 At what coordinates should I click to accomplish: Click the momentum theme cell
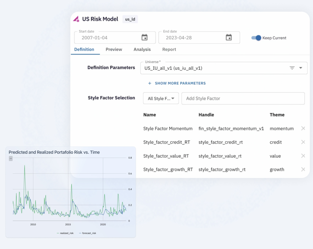[x=282, y=128]
